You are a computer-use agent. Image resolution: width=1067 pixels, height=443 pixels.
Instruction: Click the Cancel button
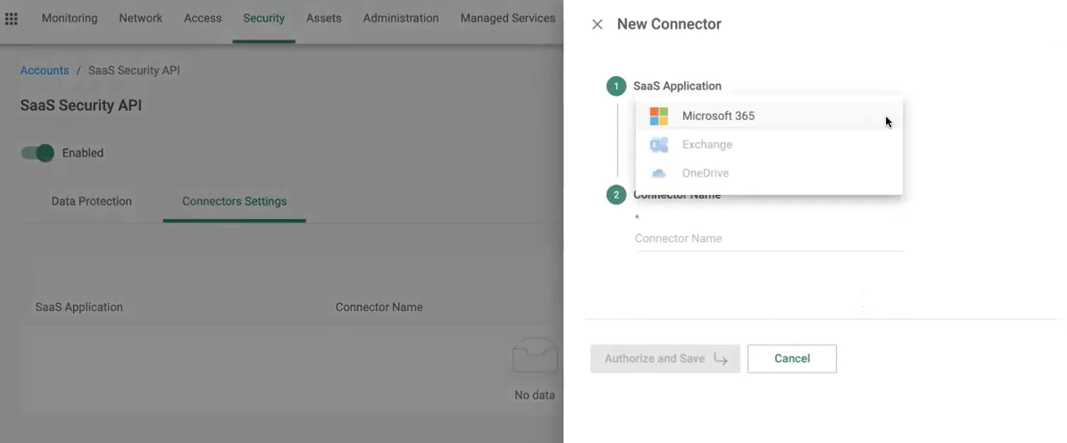pos(792,358)
